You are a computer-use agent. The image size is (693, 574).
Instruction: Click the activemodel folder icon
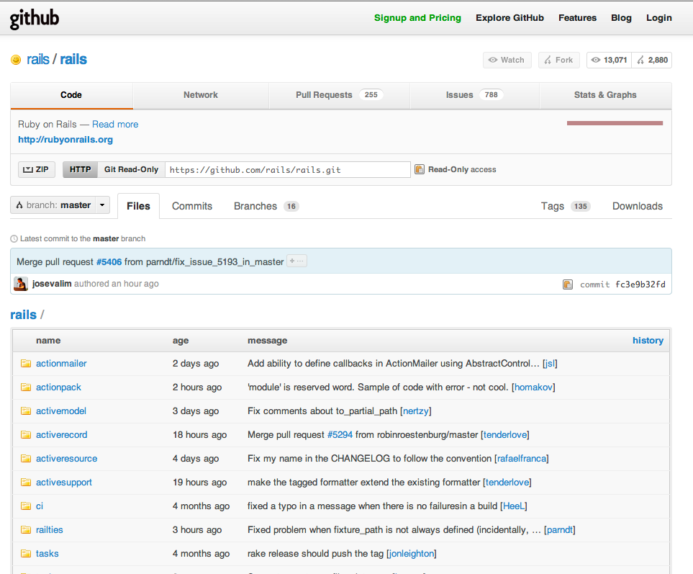[26, 411]
